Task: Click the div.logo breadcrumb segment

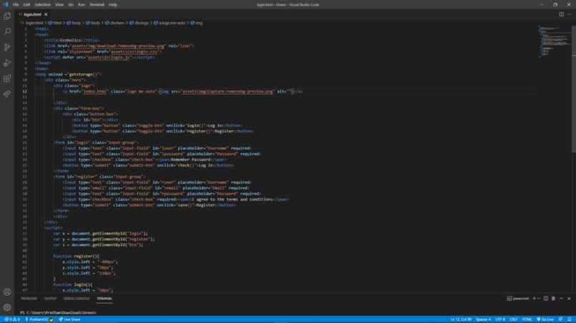Action: 139,23
